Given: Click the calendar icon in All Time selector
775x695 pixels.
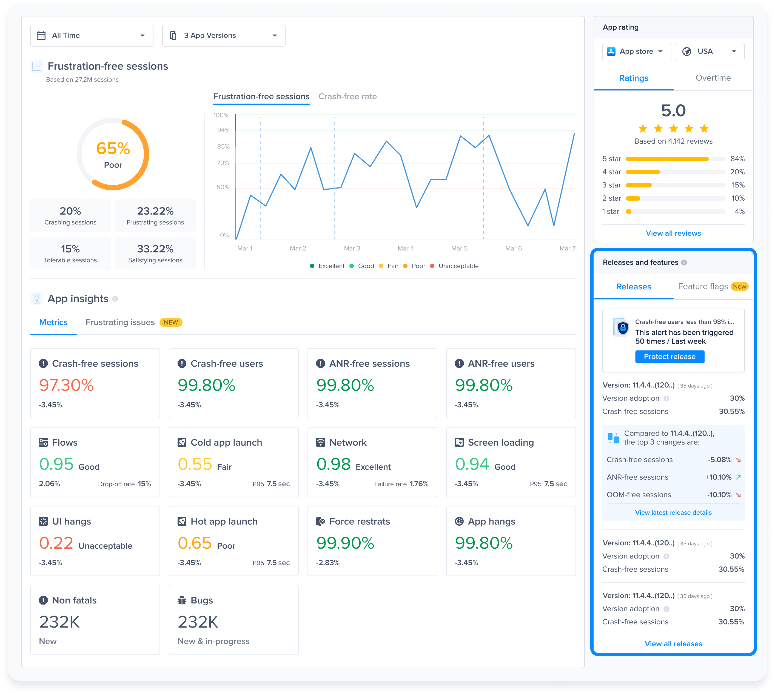Looking at the screenshot, I should (x=41, y=36).
